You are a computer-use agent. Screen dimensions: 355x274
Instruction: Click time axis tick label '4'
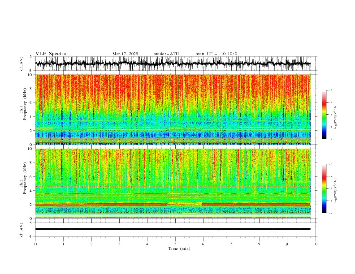[x=147, y=244]
